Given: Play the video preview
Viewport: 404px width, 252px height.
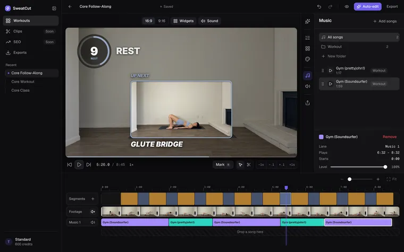Looking at the screenshot, I should click(79, 165).
